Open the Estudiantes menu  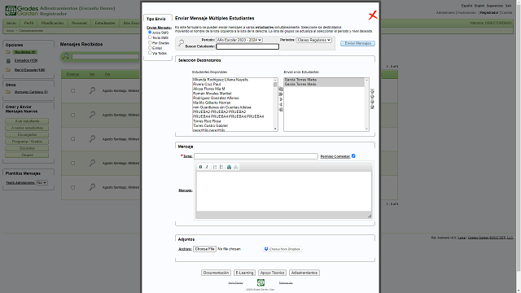[105, 23]
